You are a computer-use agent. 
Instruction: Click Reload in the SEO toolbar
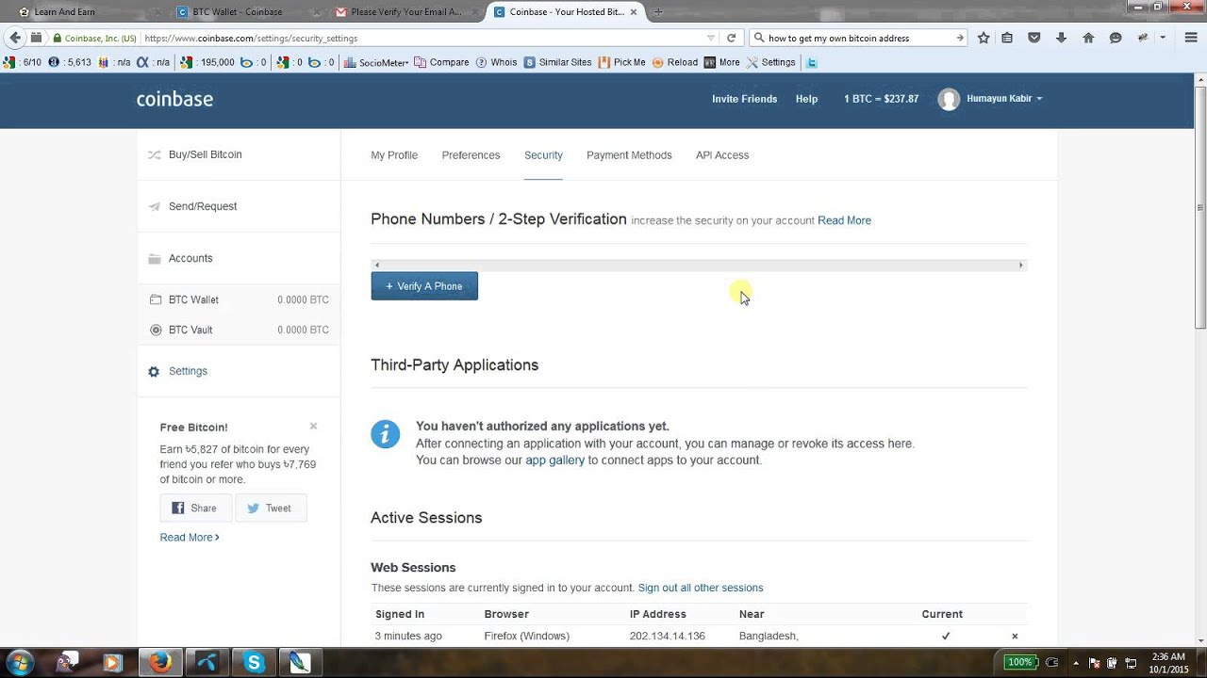674,62
